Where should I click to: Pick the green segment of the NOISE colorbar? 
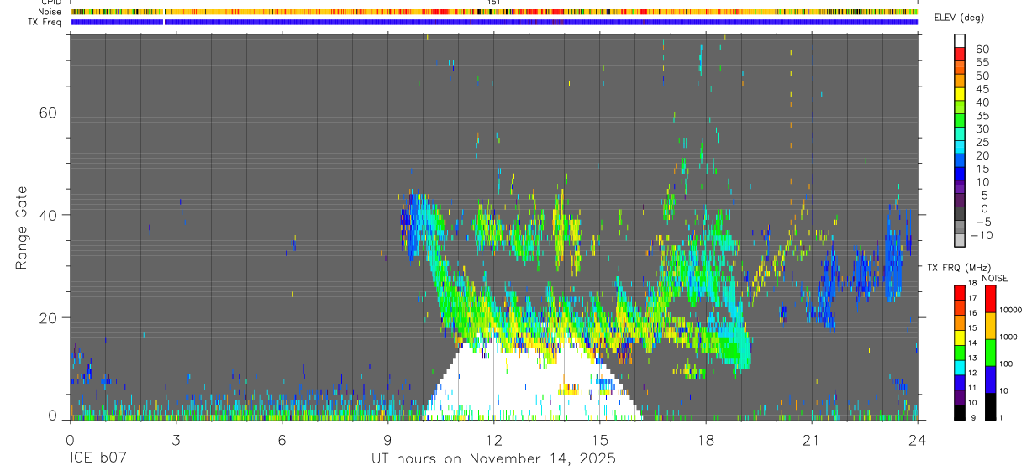click(x=991, y=353)
